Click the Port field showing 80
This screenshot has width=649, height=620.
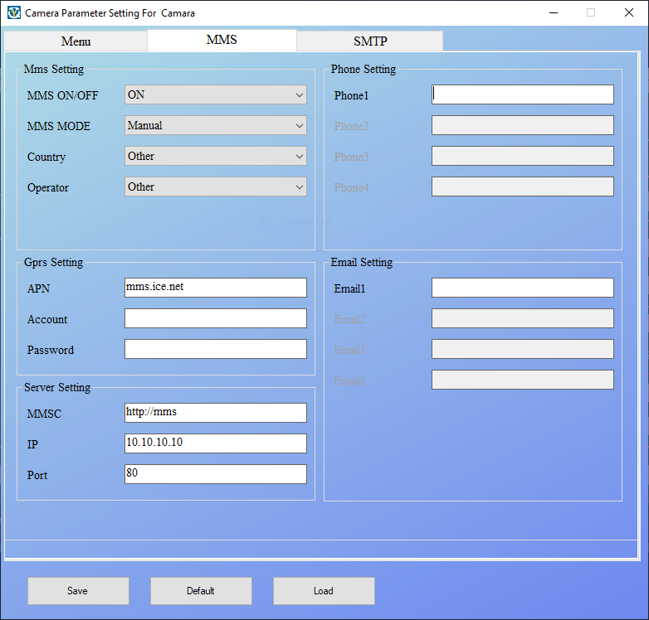pyautogui.click(x=216, y=473)
